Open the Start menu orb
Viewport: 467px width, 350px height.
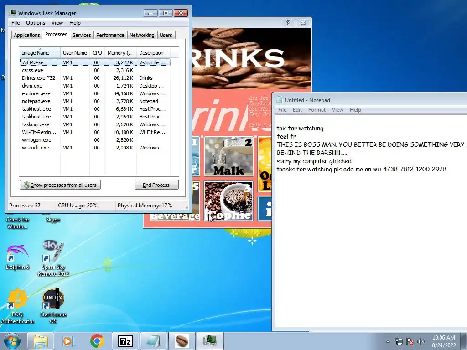[12, 341]
